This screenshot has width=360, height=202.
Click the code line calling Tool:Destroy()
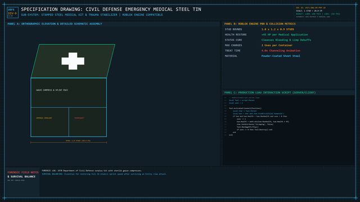tap(254, 130)
